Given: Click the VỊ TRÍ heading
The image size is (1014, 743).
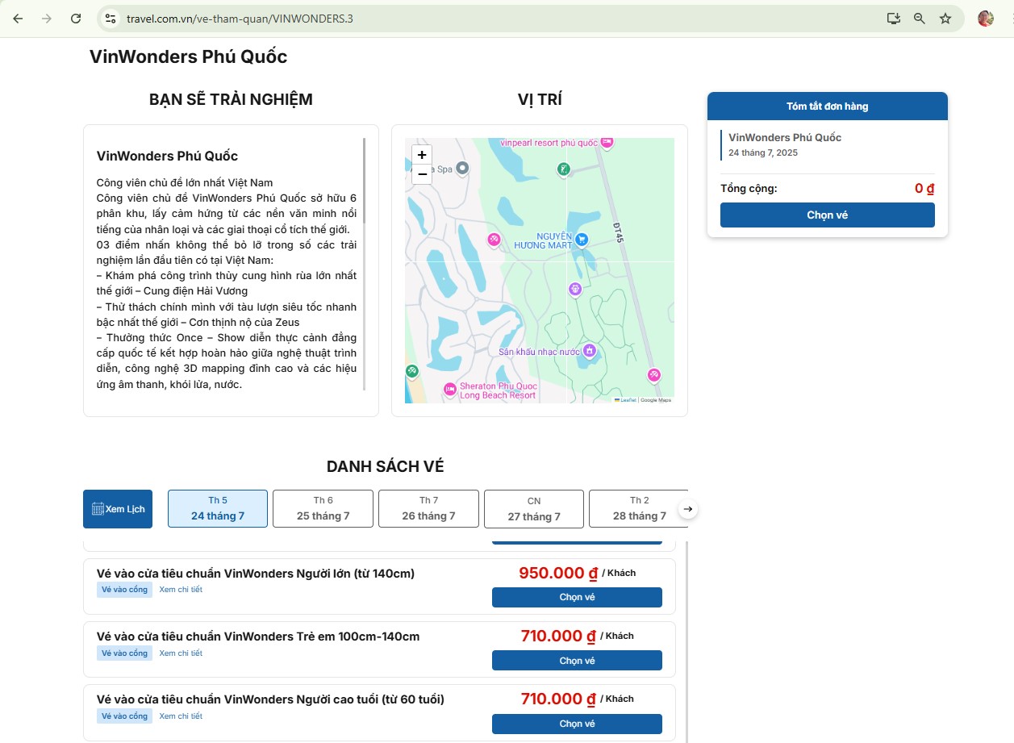Looking at the screenshot, I should 540,100.
